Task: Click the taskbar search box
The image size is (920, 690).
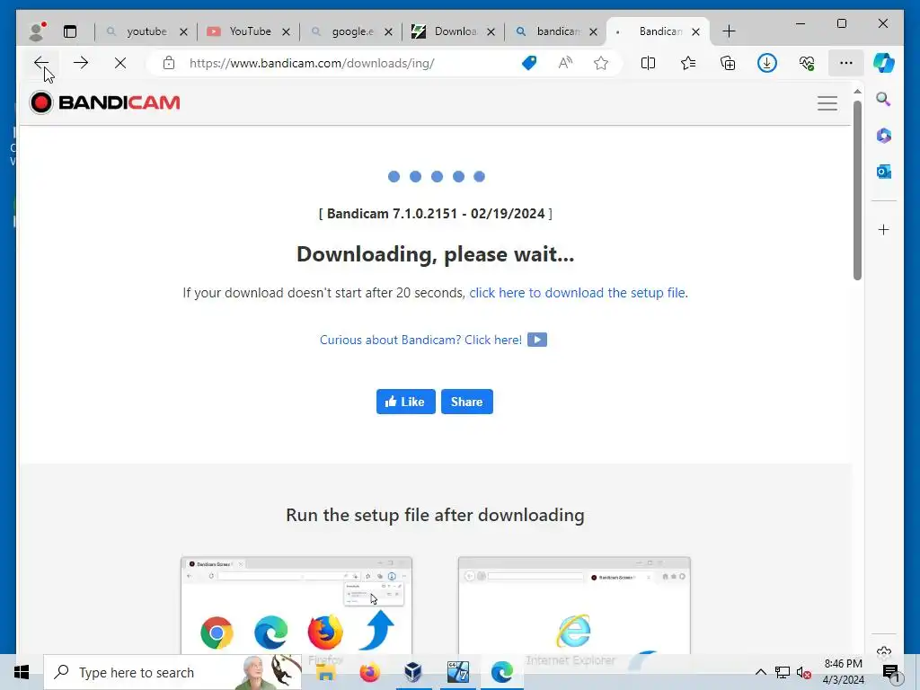Action: coord(172,672)
